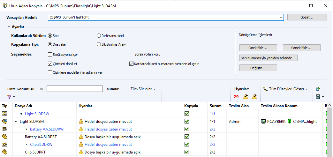Select the Referans alındı radio button
333x157 pixels.
(x=99, y=36)
